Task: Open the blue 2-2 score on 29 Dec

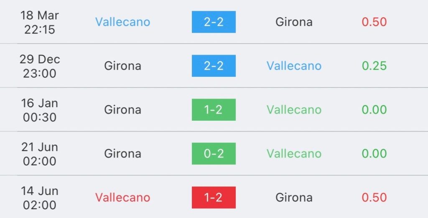Action: 214,66
